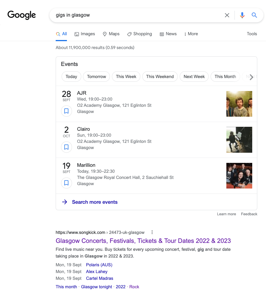This screenshot has height=297, width=266.
Task: Click the microphone icon for voice search
Action: click(242, 15)
